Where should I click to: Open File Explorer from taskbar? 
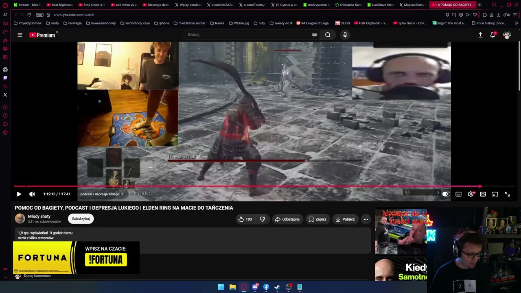pos(232,287)
